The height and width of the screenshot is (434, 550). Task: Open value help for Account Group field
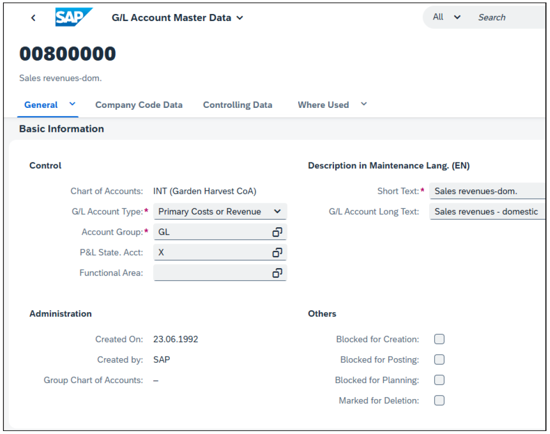click(x=277, y=232)
